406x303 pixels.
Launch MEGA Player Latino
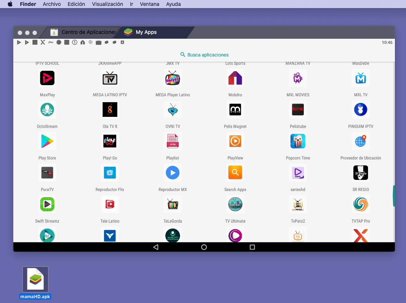(x=172, y=78)
